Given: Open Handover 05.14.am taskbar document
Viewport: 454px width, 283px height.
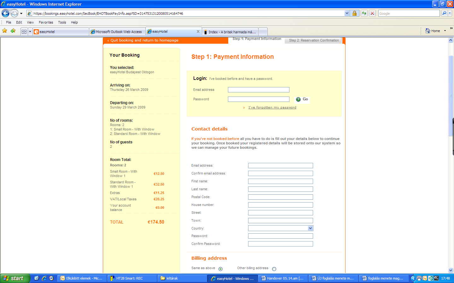Looking at the screenshot, I should click(x=283, y=278).
